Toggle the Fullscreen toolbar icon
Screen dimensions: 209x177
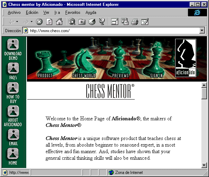[115, 22]
